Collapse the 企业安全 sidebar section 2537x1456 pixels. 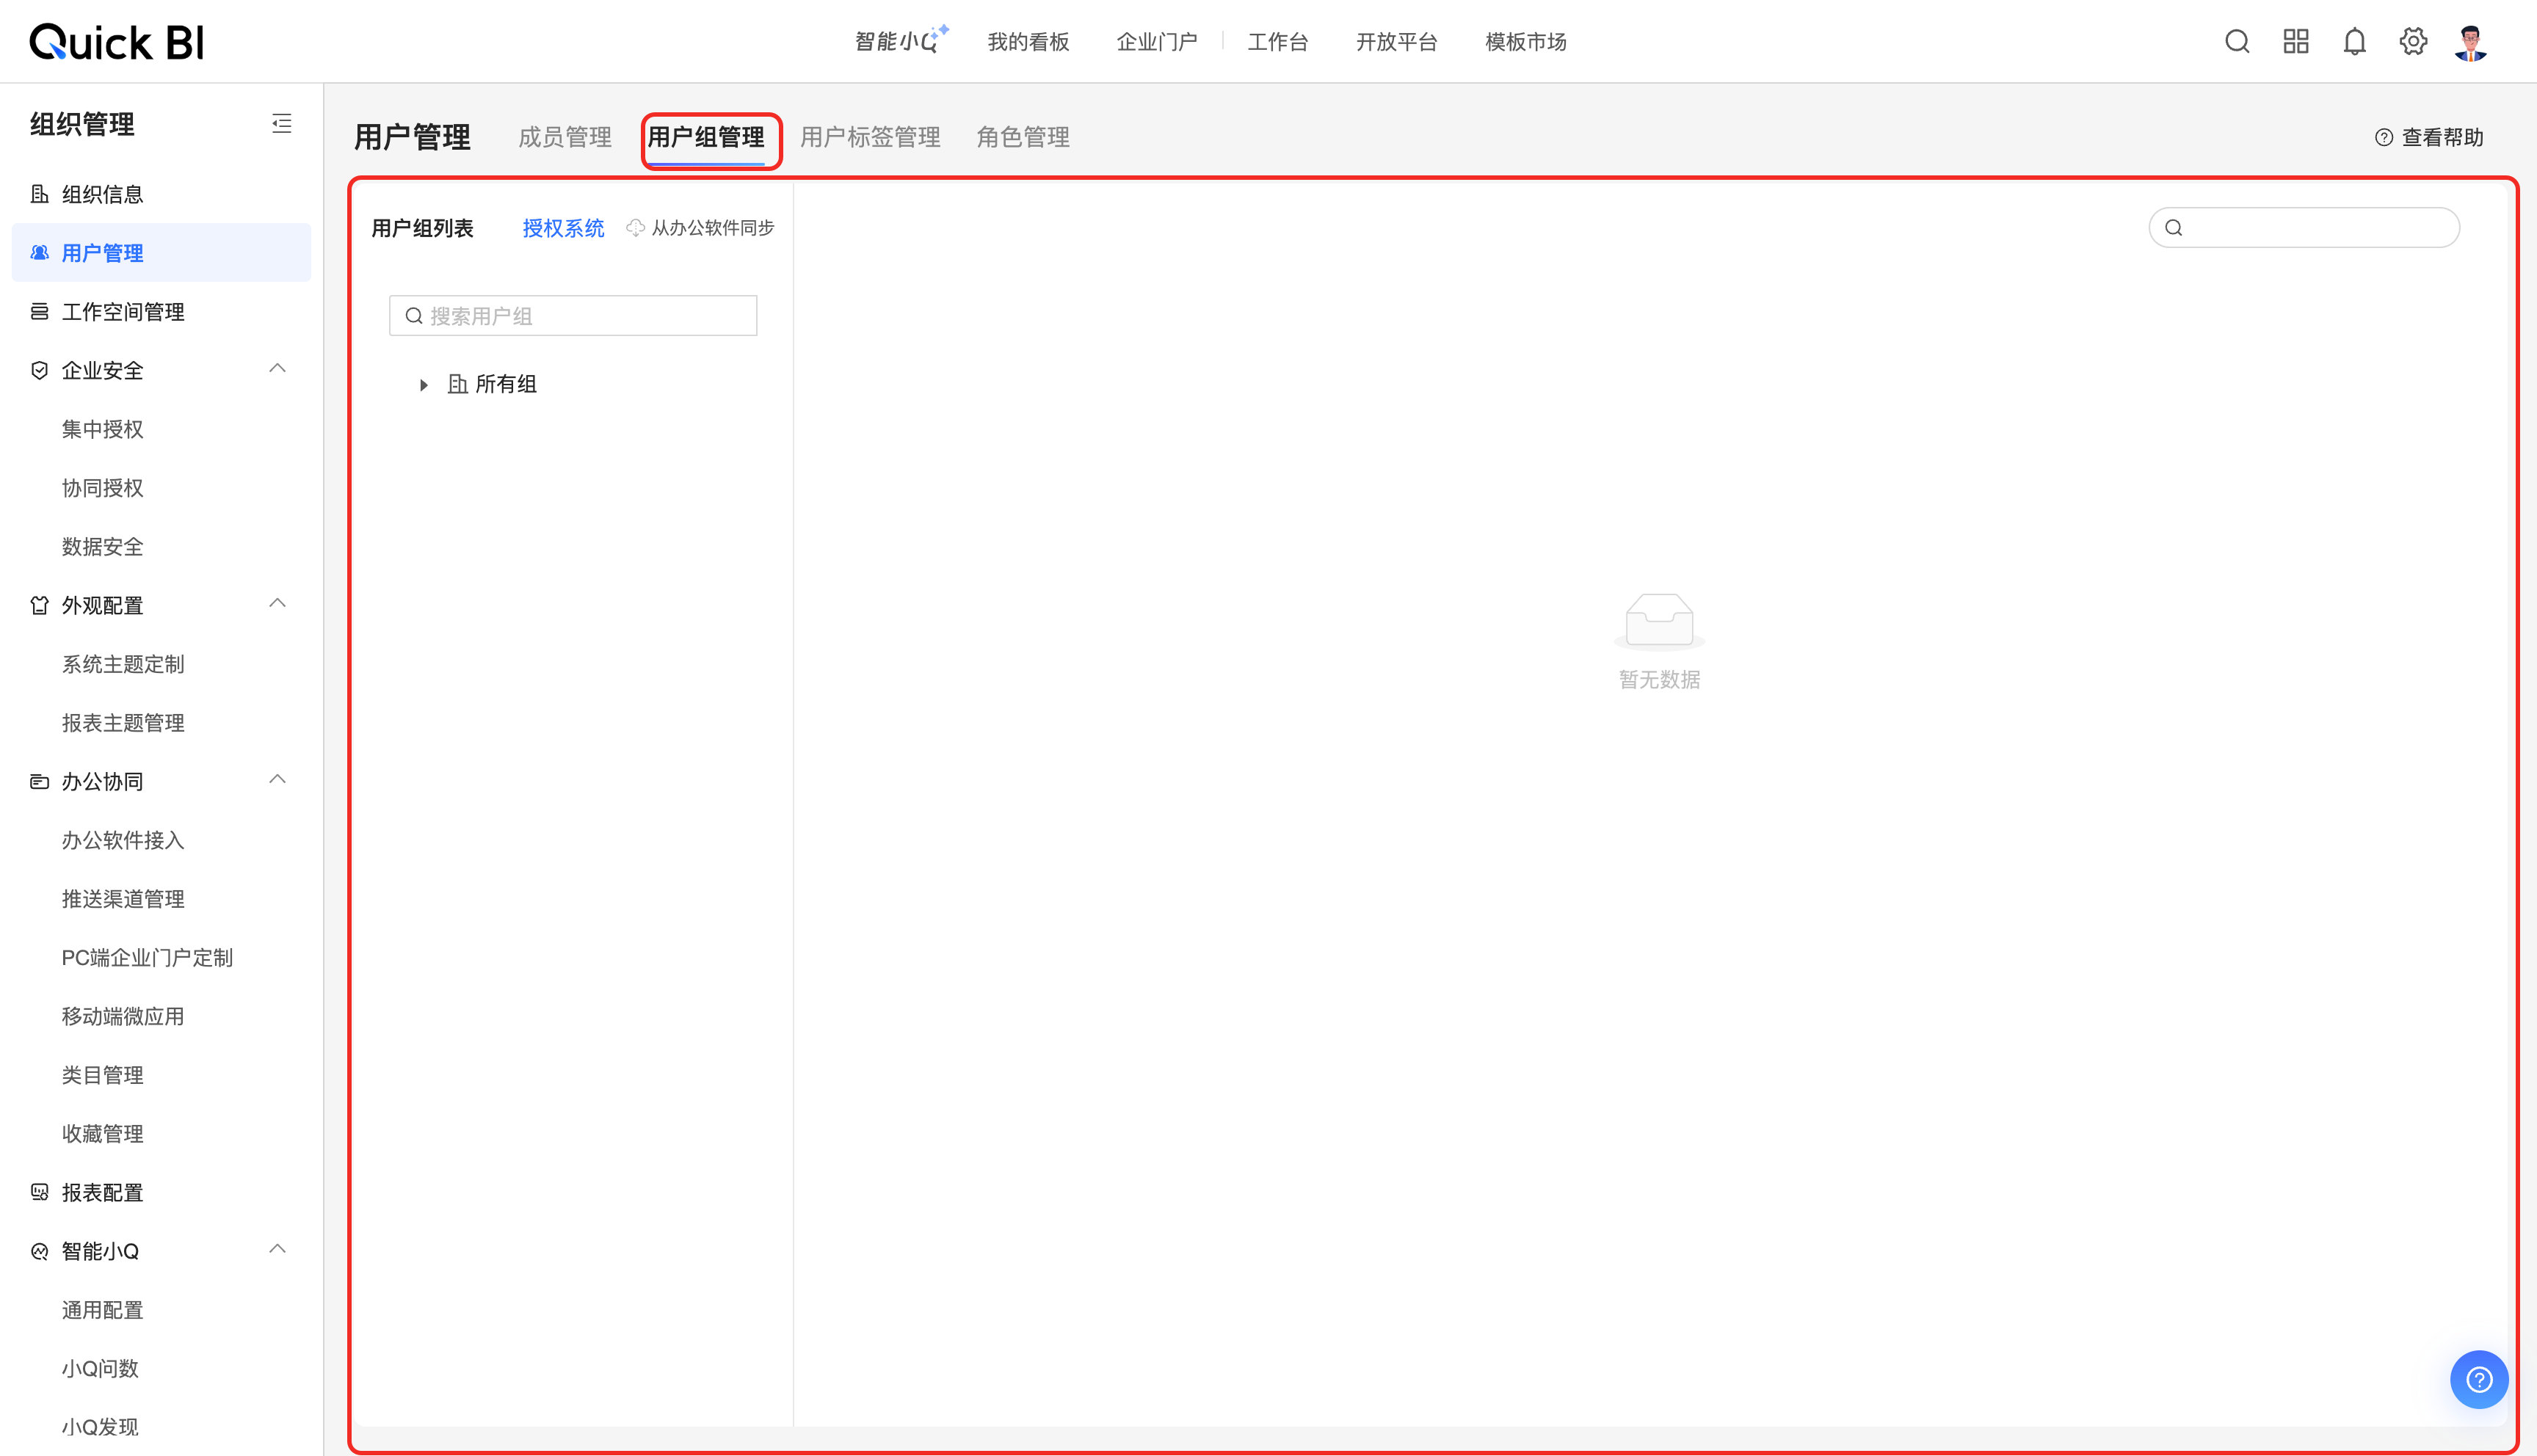tap(278, 369)
